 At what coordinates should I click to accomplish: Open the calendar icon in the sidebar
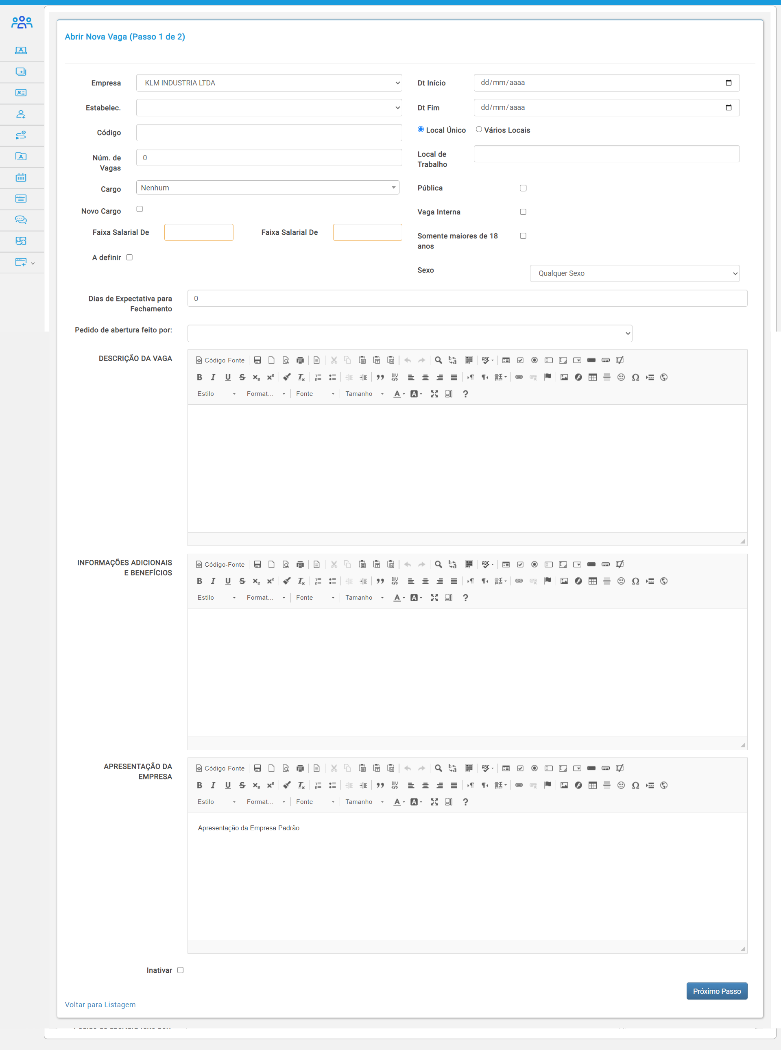[21, 178]
